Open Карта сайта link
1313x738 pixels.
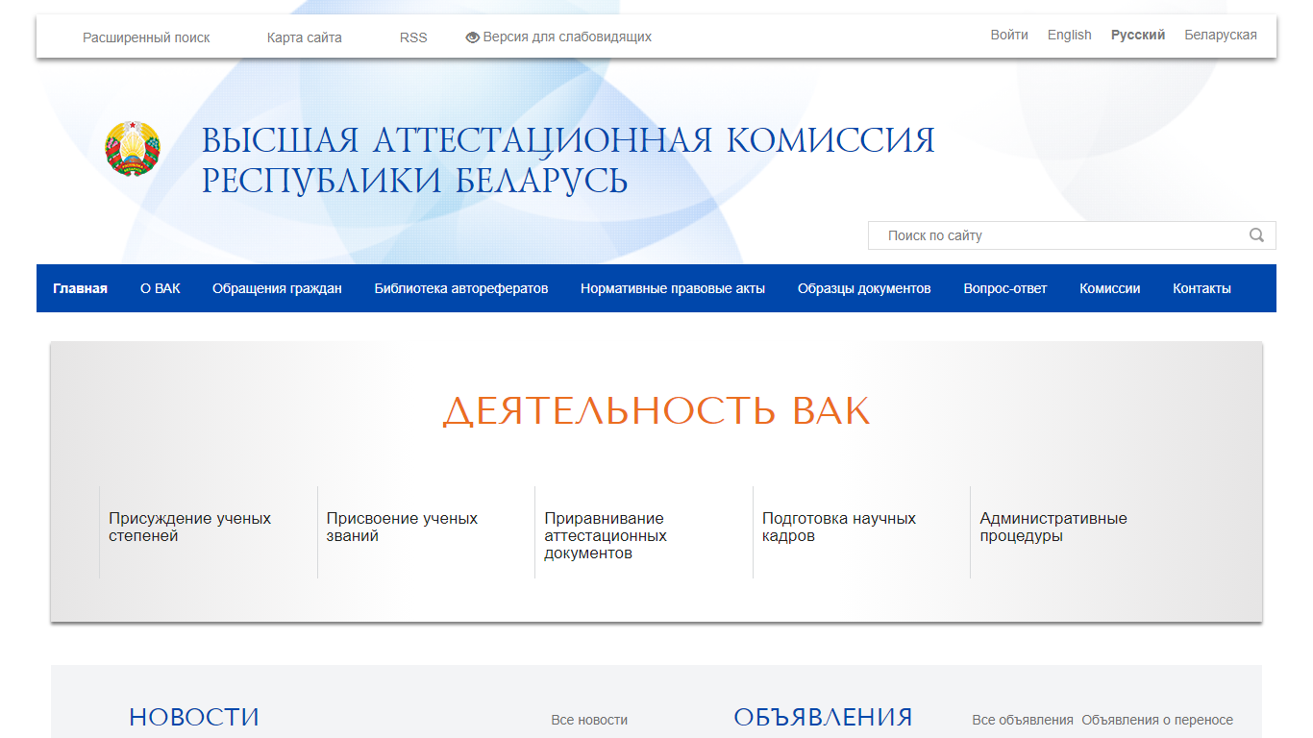305,37
